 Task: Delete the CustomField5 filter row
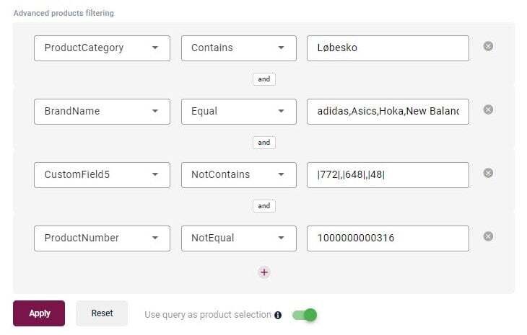pos(488,173)
